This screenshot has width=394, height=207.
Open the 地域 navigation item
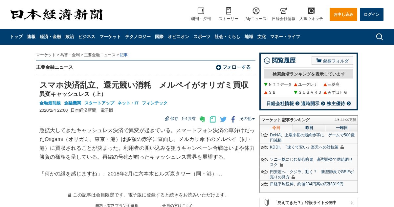[249, 37]
